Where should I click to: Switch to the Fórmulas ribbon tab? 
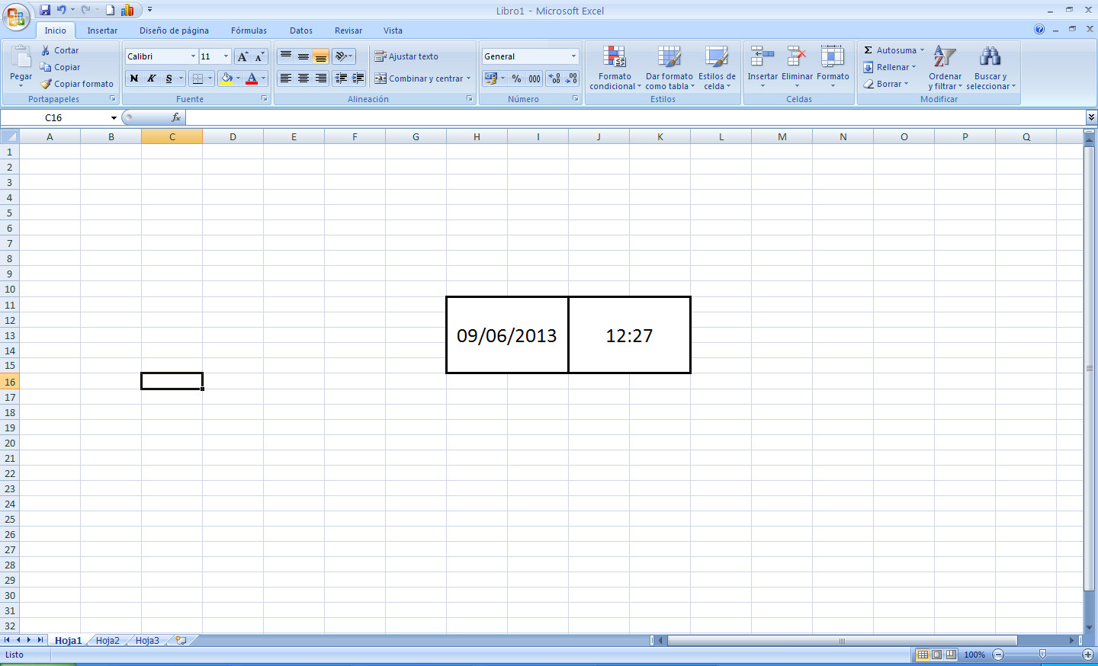[249, 30]
